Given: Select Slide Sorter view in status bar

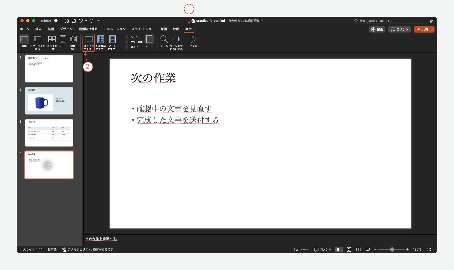Looking at the screenshot, I should [349, 250].
